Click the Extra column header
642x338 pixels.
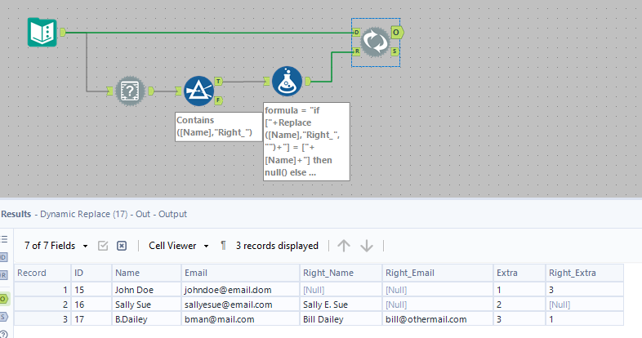point(519,273)
